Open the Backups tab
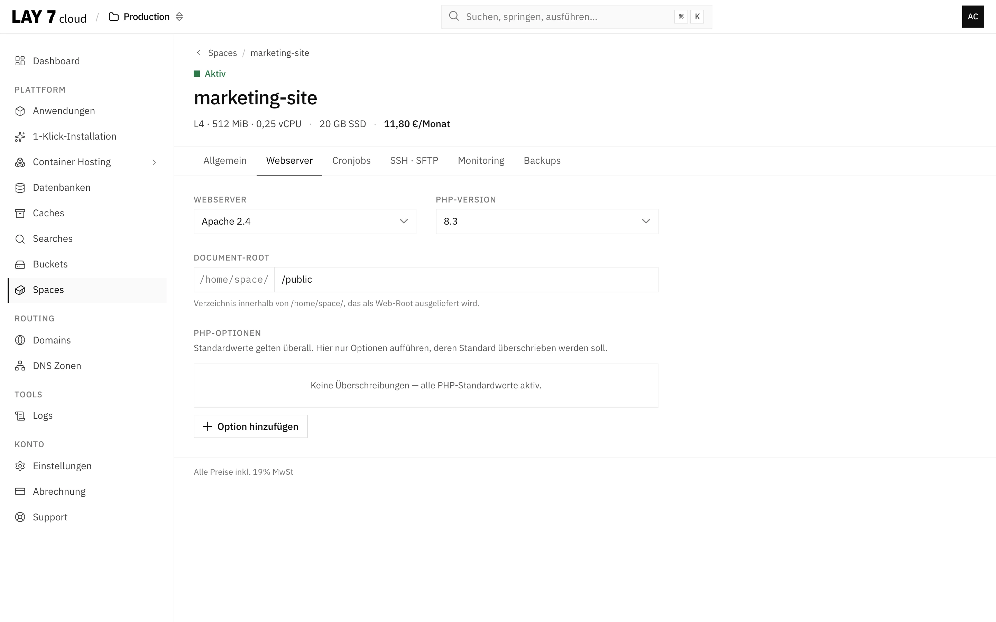The height and width of the screenshot is (622, 996). tap(542, 161)
